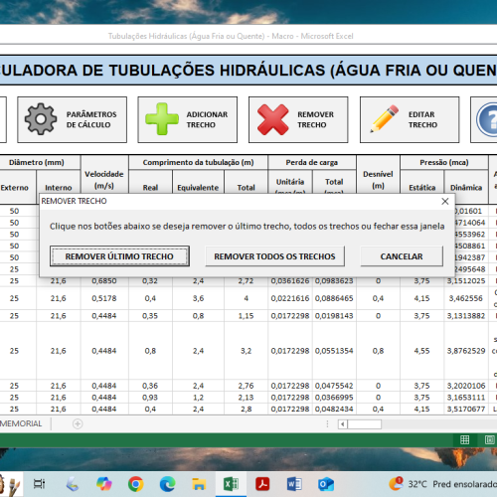Select cell with velocity 0,5178
The image size is (497, 497).
click(104, 298)
